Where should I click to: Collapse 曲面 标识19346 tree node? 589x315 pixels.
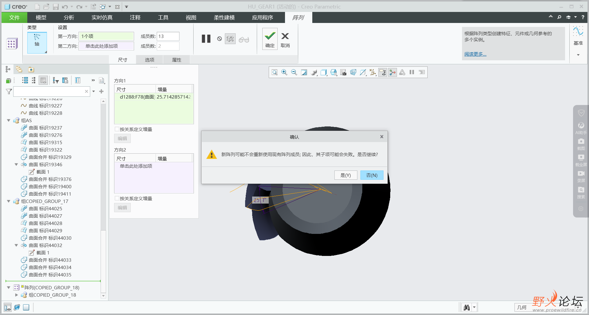point(16,164)
